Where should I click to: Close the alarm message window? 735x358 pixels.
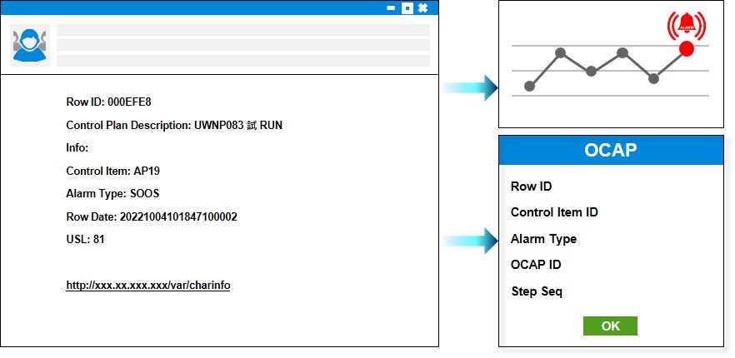pyautogui.click(x=422, y=8)
